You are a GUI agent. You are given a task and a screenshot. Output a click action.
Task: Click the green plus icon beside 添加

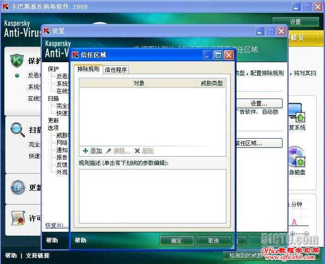click(x=85, y=151)
